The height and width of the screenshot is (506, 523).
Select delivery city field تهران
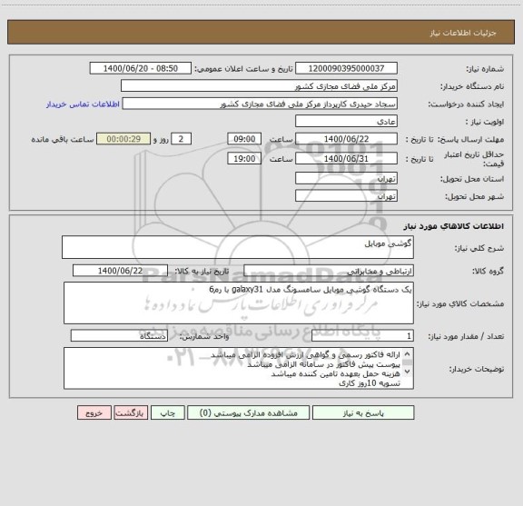[x=346, y=196]
